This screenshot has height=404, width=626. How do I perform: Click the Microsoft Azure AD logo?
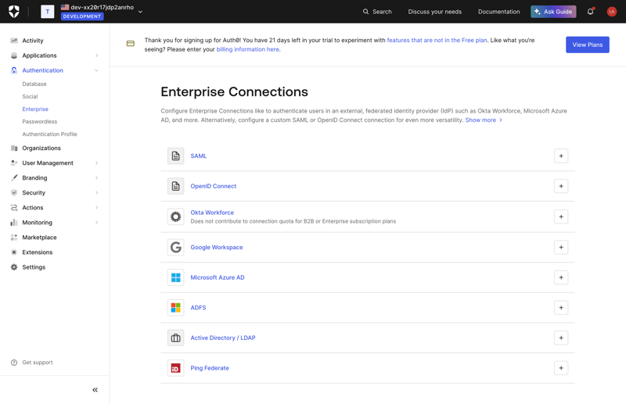tap(175, 277)
